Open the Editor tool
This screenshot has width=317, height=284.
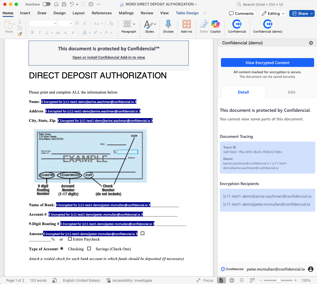[204, 26]
